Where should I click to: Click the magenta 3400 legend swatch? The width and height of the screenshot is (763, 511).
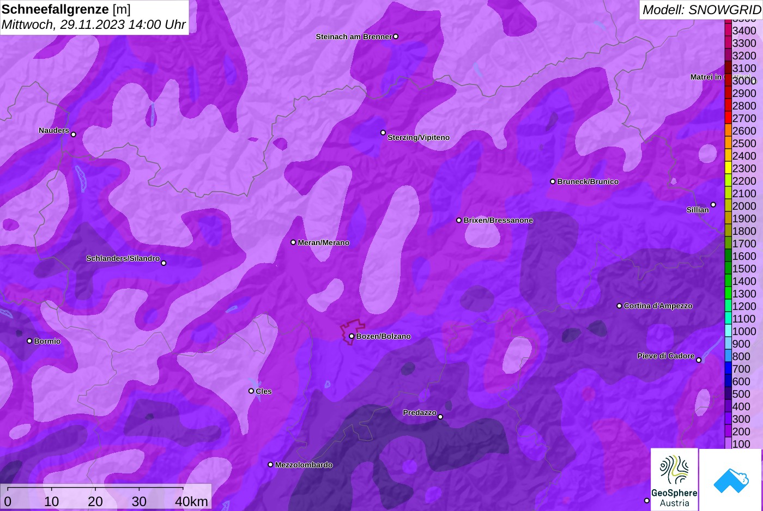[728, 31]
